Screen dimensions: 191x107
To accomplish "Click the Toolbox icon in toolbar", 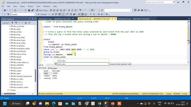I will pyautogui.click(x=142, y=10).
